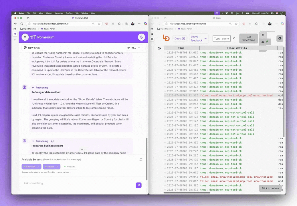The height and width of the screenshot is (206, 297).
Task: Click Leave feedback in Logdy
Action: click(x=199, y=38)
